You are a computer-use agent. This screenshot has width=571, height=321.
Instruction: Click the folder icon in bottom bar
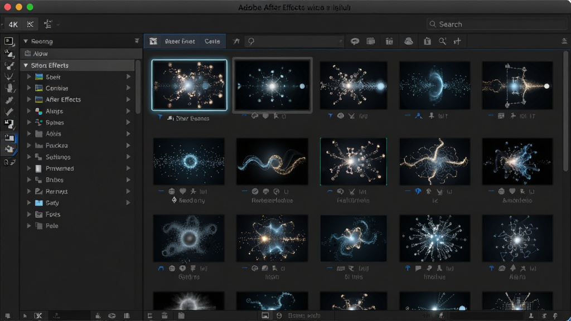pos(181,315)
